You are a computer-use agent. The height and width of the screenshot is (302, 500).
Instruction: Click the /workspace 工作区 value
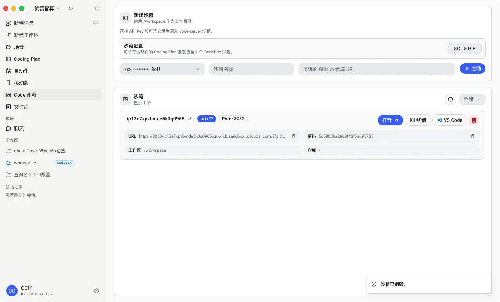(155, 150)
